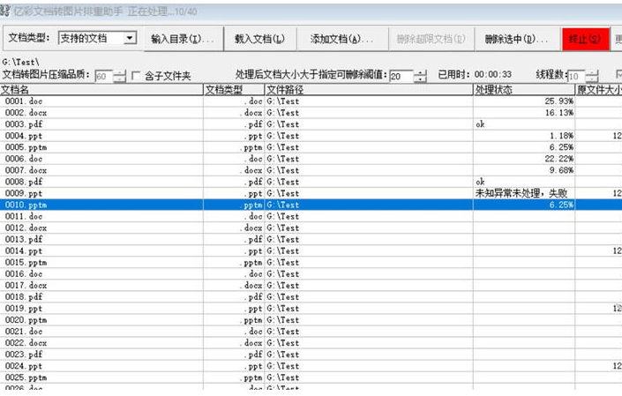622x396 pixels.
Task: Select row 0004.ppt
Action: pos(311,136)
